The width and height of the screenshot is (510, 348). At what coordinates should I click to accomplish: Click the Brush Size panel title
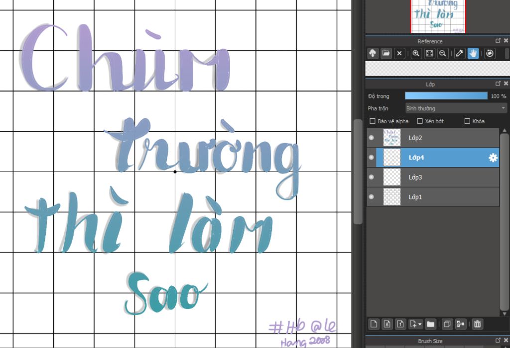pos(430,341)
